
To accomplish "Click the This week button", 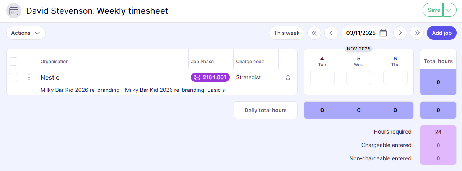I will click(286, 33).
